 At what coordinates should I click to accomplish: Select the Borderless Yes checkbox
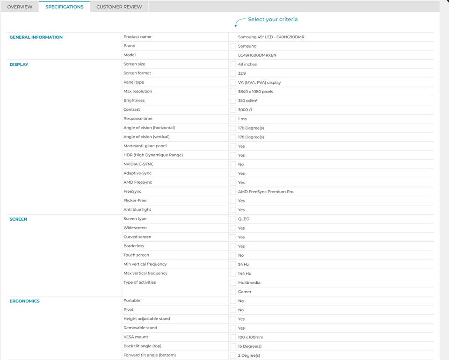point(233,246)
